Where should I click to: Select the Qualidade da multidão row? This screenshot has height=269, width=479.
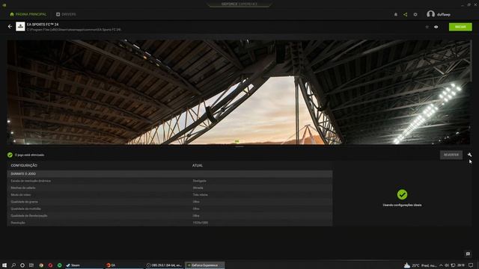coord(170,208)
